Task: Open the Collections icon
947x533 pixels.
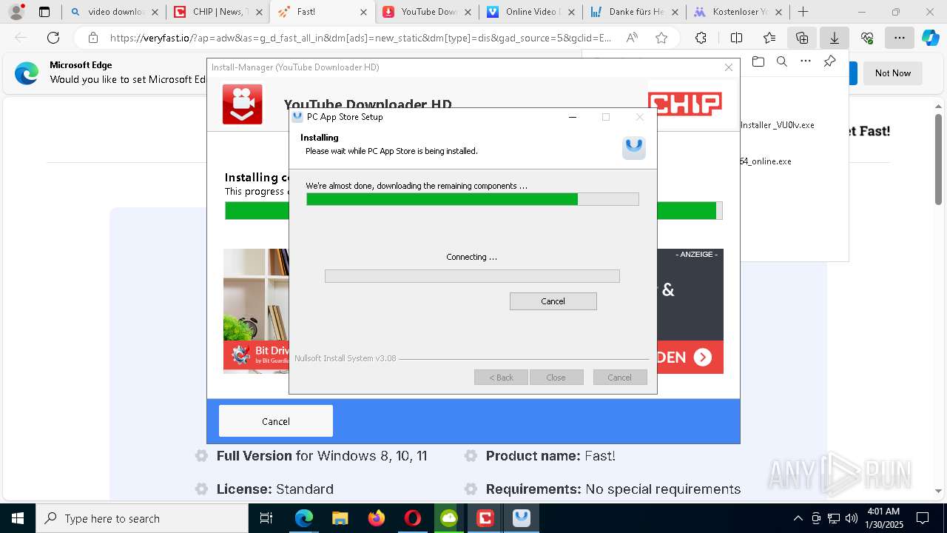Action: (x=802, y=38)
